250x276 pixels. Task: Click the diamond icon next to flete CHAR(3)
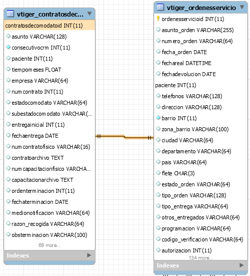tap(158, 173)
